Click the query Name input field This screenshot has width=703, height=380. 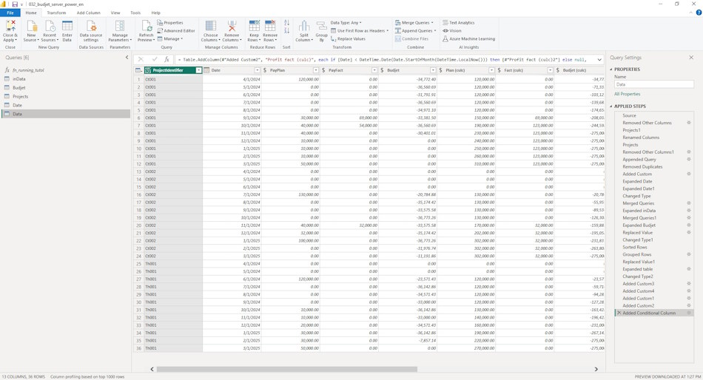(654, 84)
